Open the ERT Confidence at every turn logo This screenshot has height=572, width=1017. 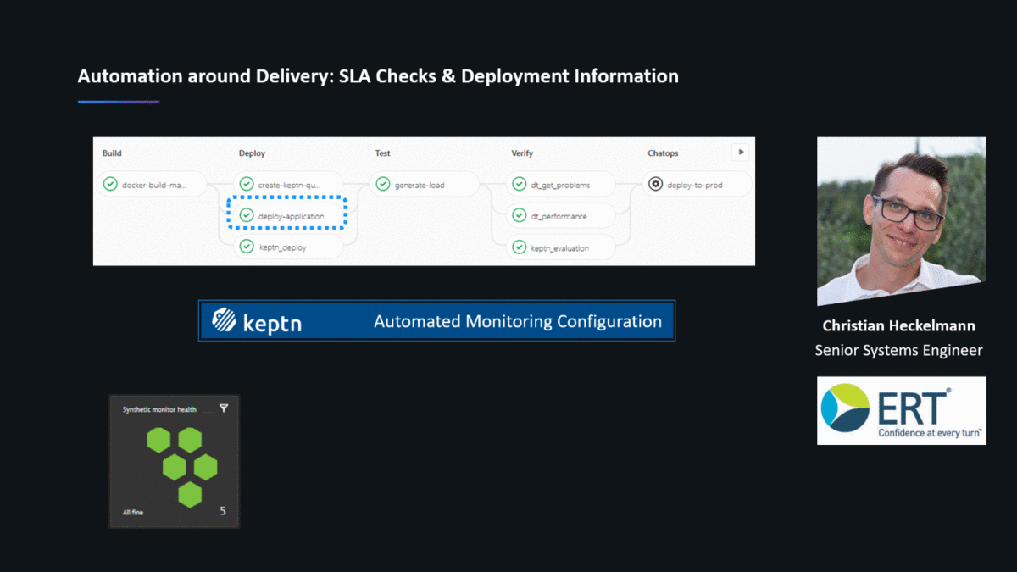click(901, 410)
